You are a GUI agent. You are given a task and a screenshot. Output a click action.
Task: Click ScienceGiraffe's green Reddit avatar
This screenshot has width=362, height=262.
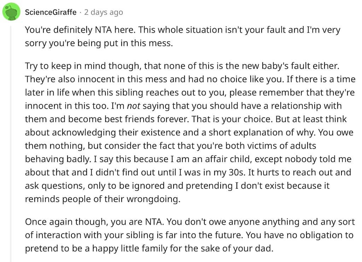[11, 12]
